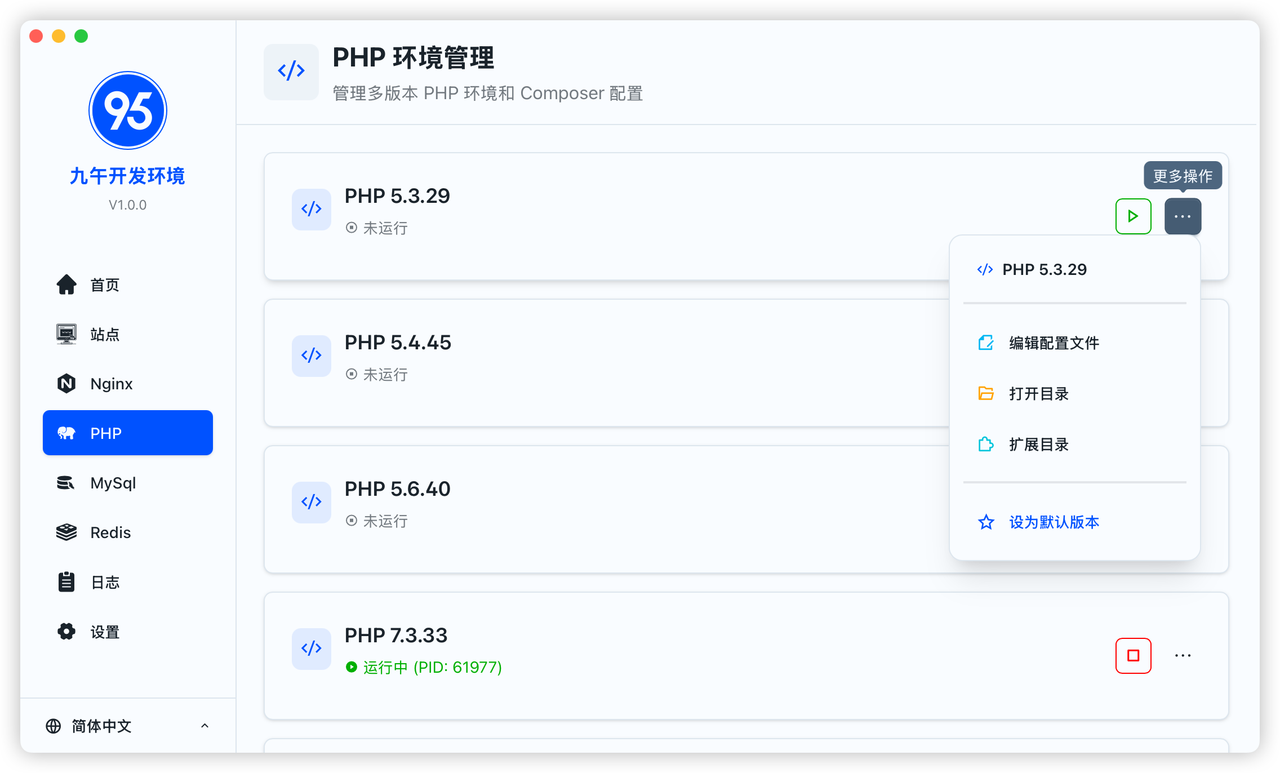Click 扩展目录 menu entry
1280x773 pixels.
point(1038,444)
